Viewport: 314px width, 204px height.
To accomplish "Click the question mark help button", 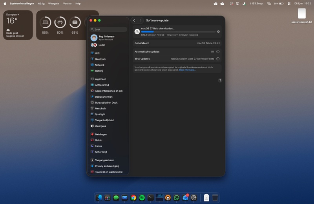I will 220,80.
